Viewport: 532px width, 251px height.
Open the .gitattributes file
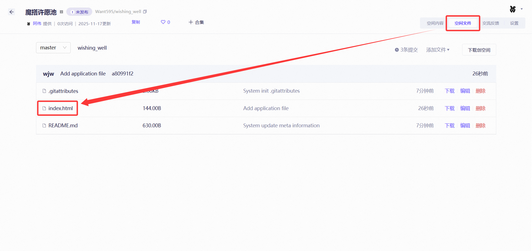63,91
